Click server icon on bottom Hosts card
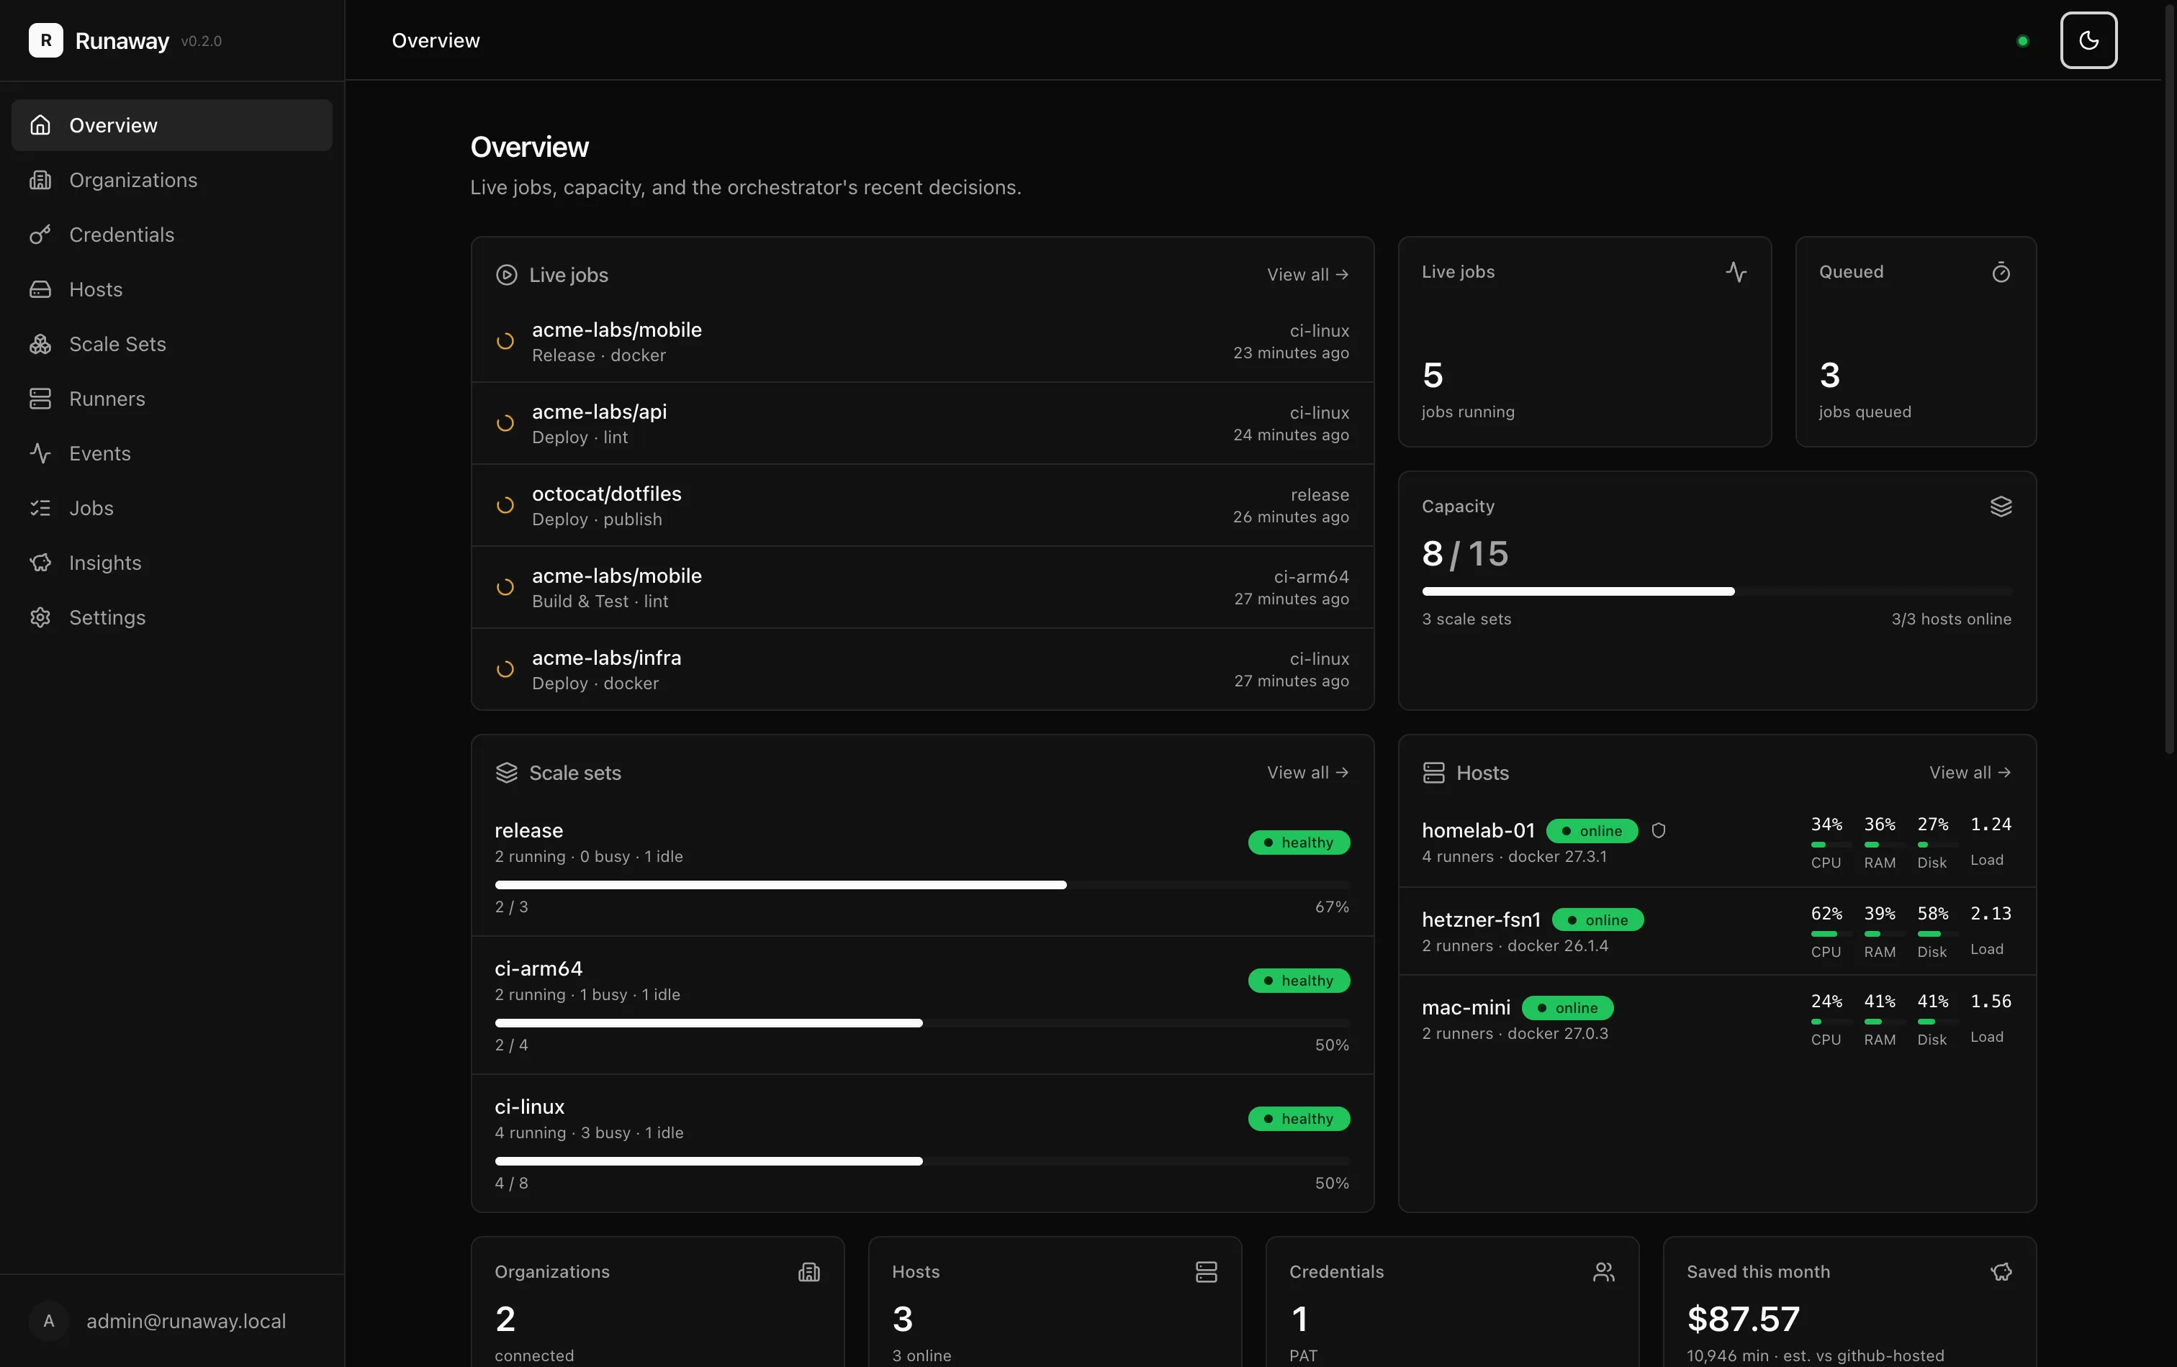This screenshot has width=2177, height=1367. click(1206, 1272)
